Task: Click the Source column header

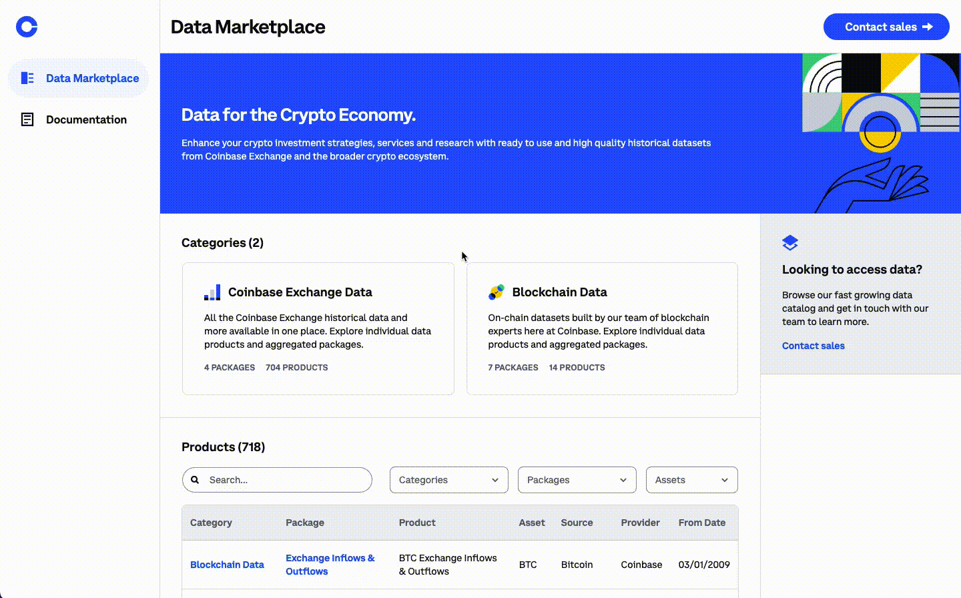Action: click(577, 523)
